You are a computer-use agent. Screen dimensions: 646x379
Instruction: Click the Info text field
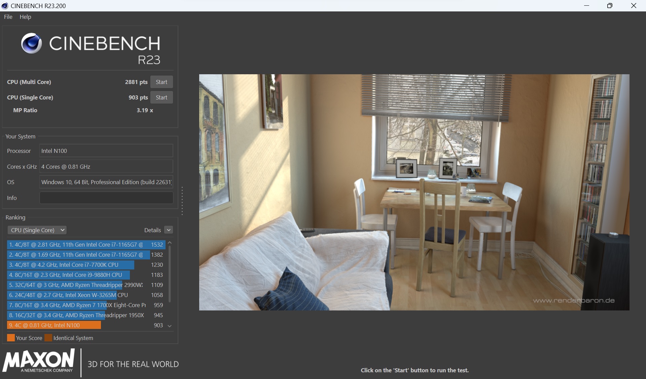(106, 198)
